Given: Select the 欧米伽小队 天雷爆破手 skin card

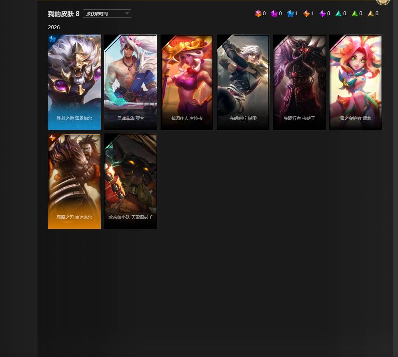Looking at the screenshot, I should [130, 182].
